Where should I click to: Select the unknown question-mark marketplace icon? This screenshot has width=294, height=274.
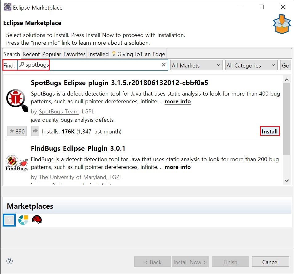coord(9,220)
